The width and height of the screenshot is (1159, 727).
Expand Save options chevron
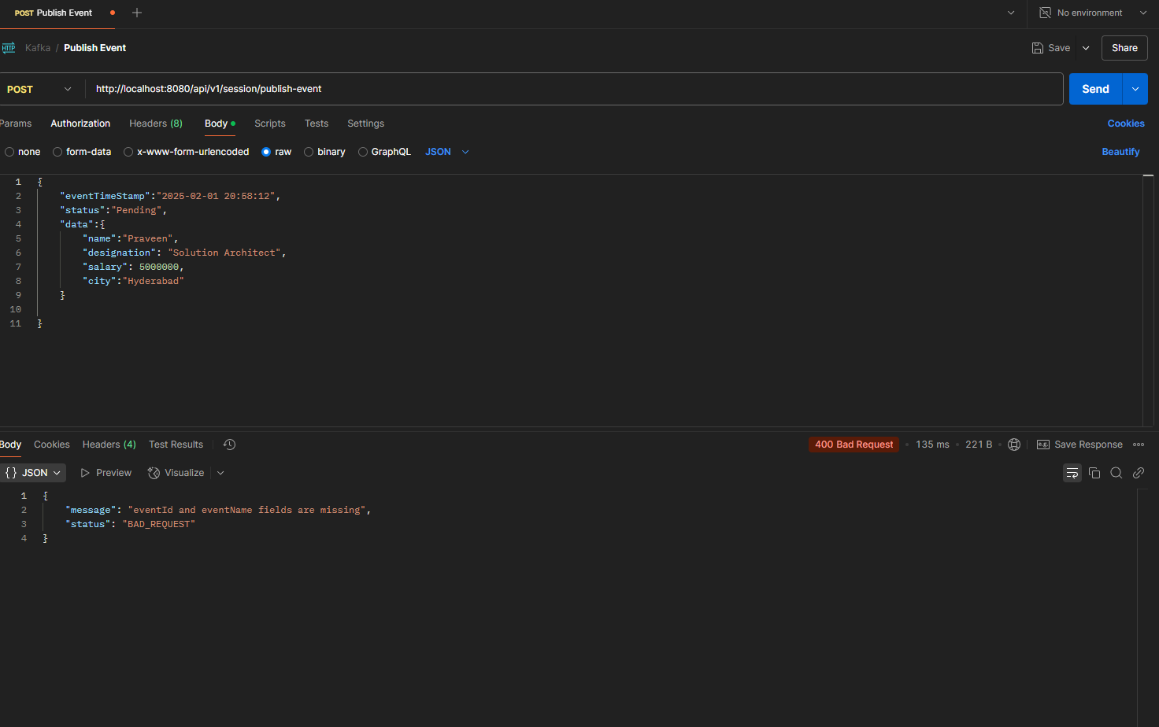tap(1086, 48)
